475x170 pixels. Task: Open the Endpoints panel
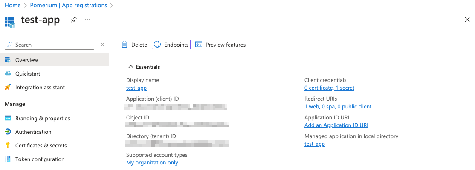[x=171, y=44]
